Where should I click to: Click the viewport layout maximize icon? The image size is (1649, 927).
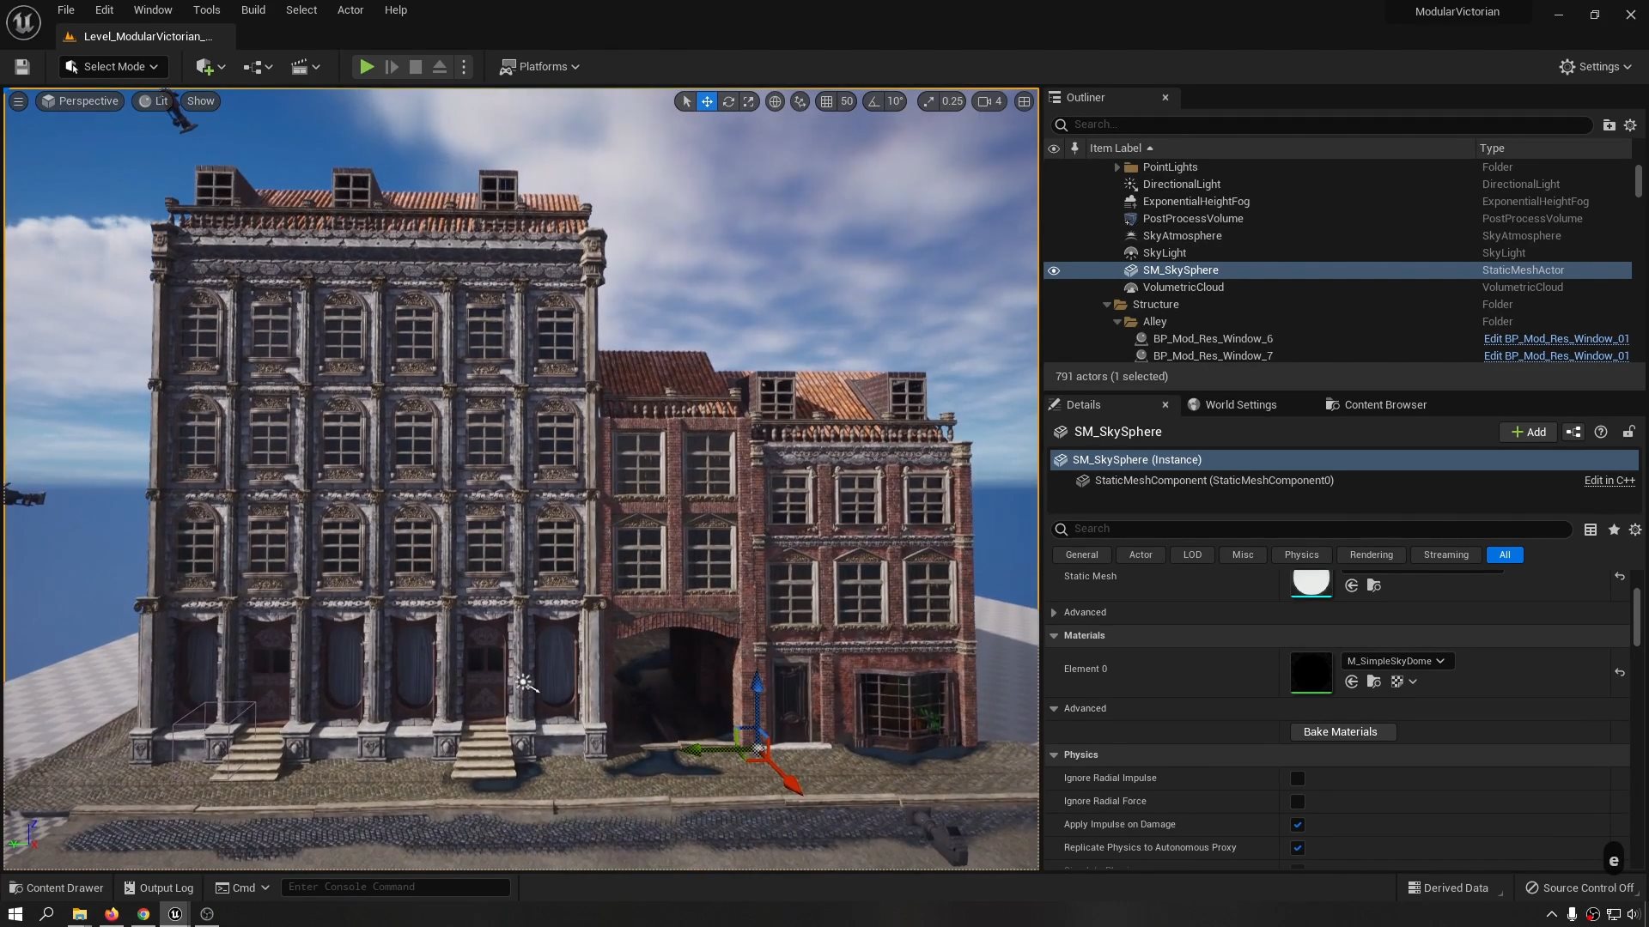1024,101
